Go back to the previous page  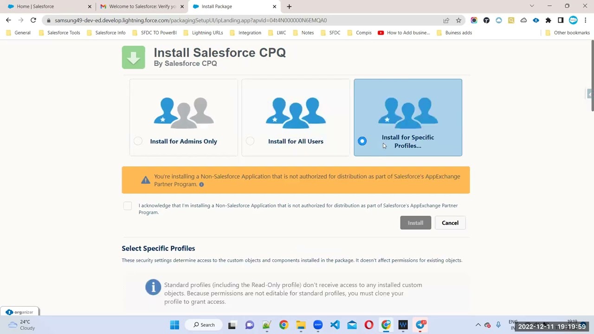pos(8,20)
